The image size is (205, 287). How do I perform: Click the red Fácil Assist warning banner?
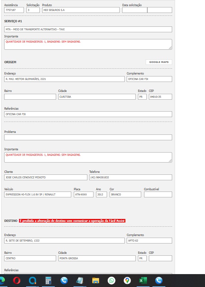pyautogui.click(x=72, y=221)
